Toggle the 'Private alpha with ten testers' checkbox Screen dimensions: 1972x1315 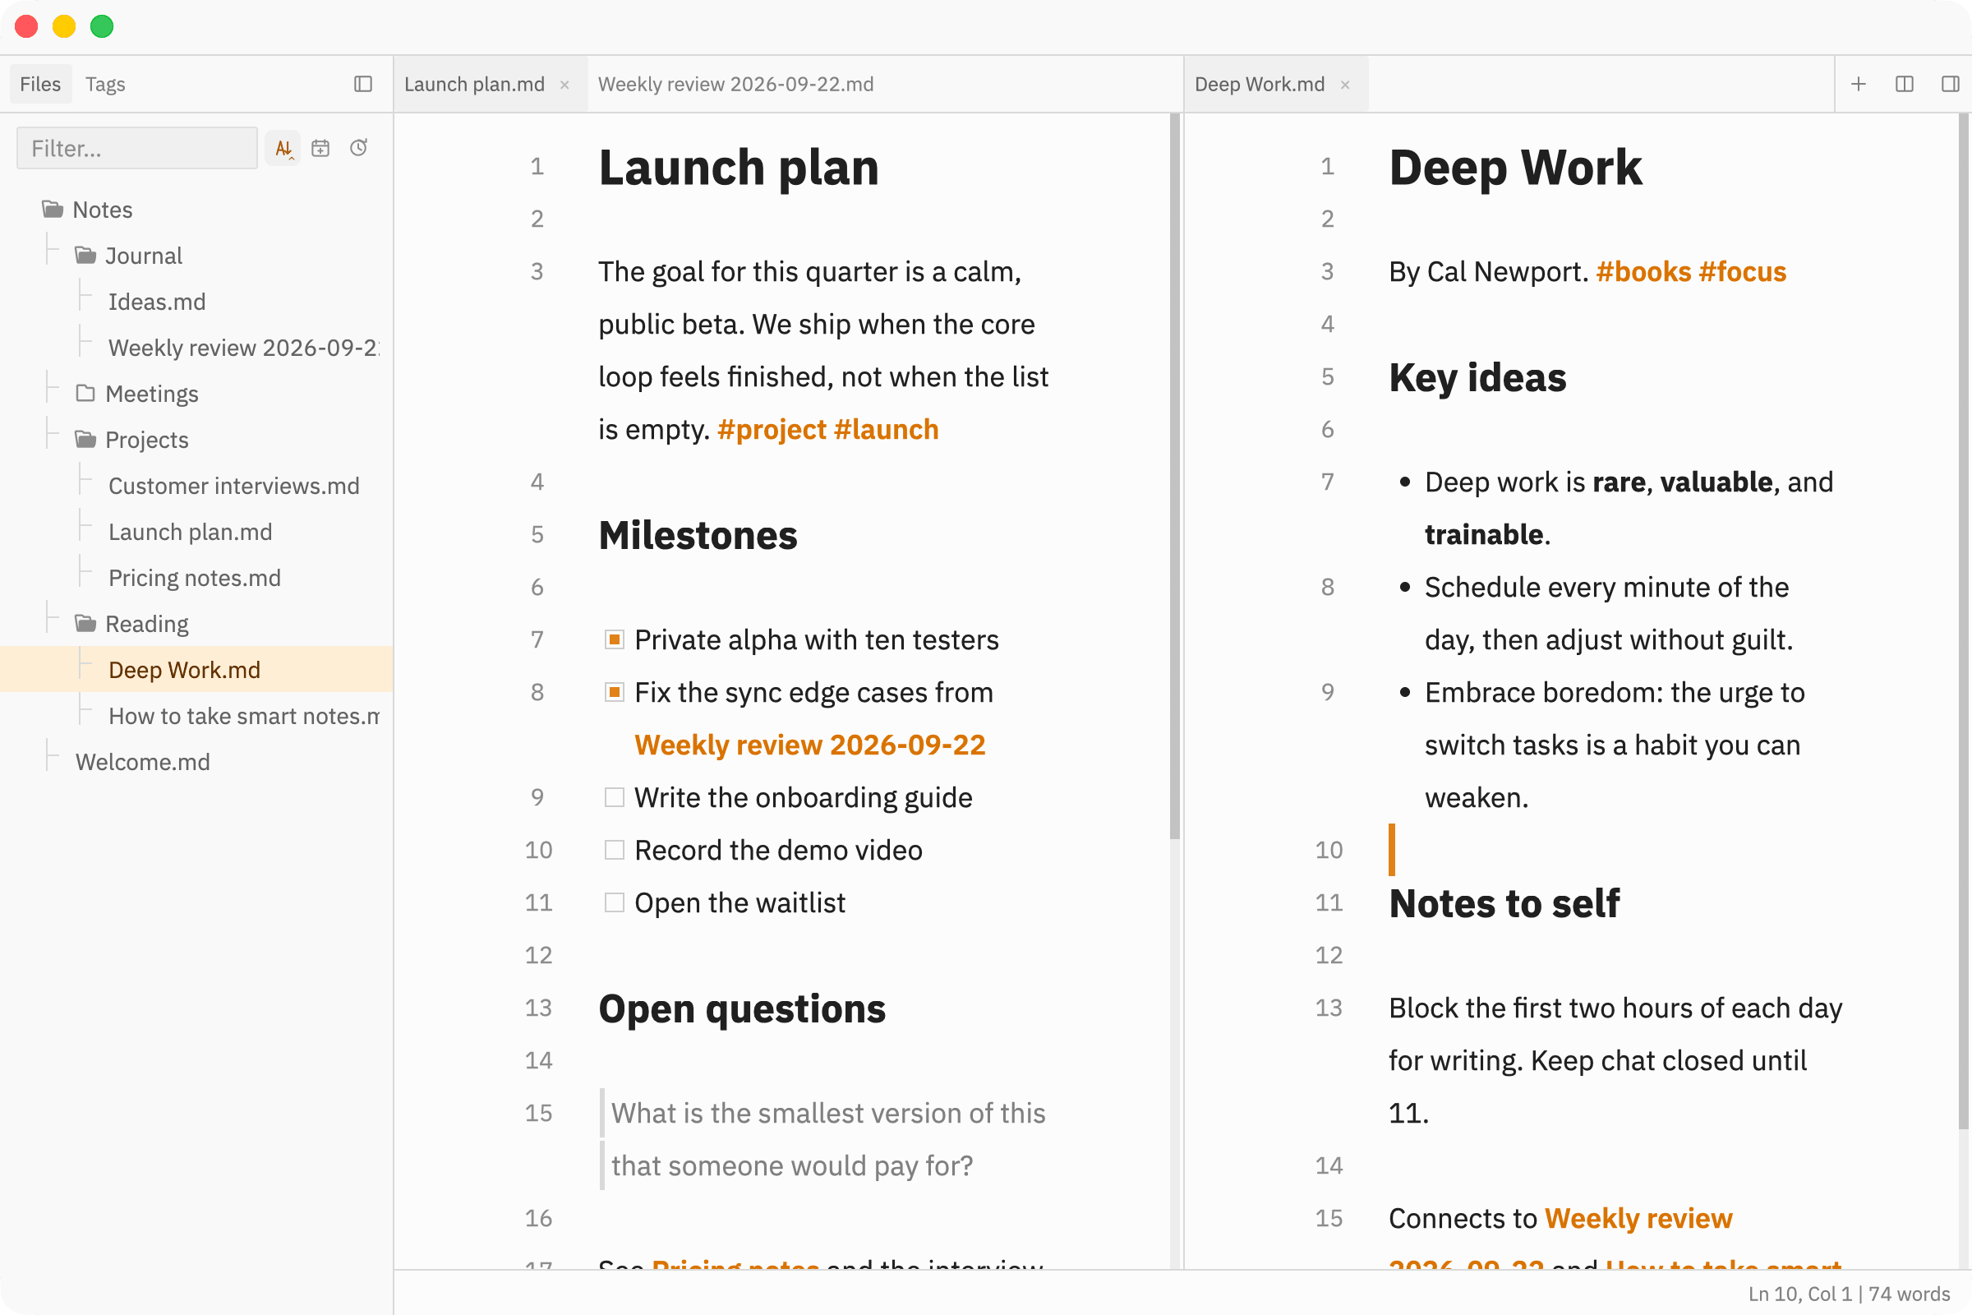615,640
